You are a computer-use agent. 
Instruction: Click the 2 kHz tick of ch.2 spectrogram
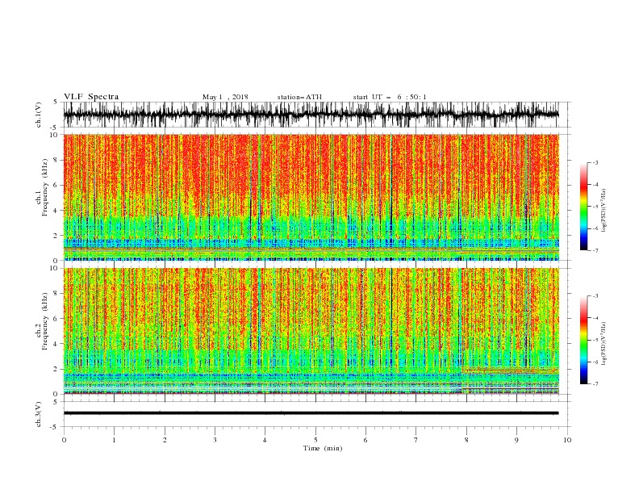(x=56, y=369)
